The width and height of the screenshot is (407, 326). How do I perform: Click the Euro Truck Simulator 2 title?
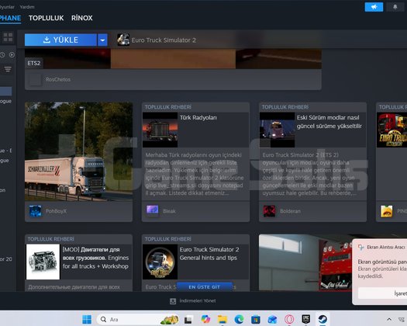pyautogui.click(x=164, y=40)
